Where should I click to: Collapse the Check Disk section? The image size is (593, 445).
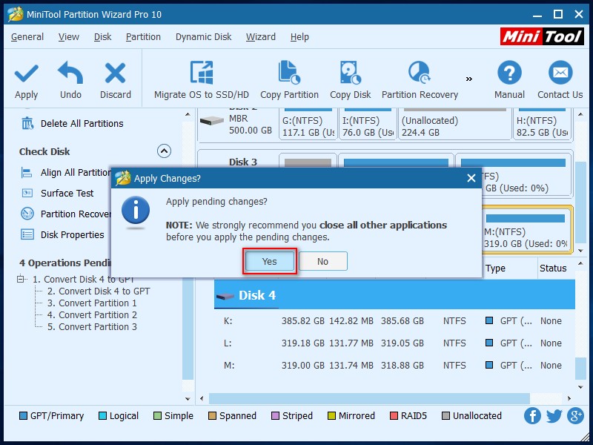[164, 151]
